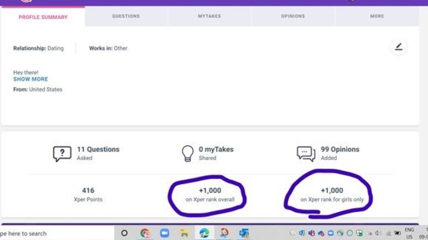
Task: Open Zoom from the taskbar
Action: coord(164,233)
